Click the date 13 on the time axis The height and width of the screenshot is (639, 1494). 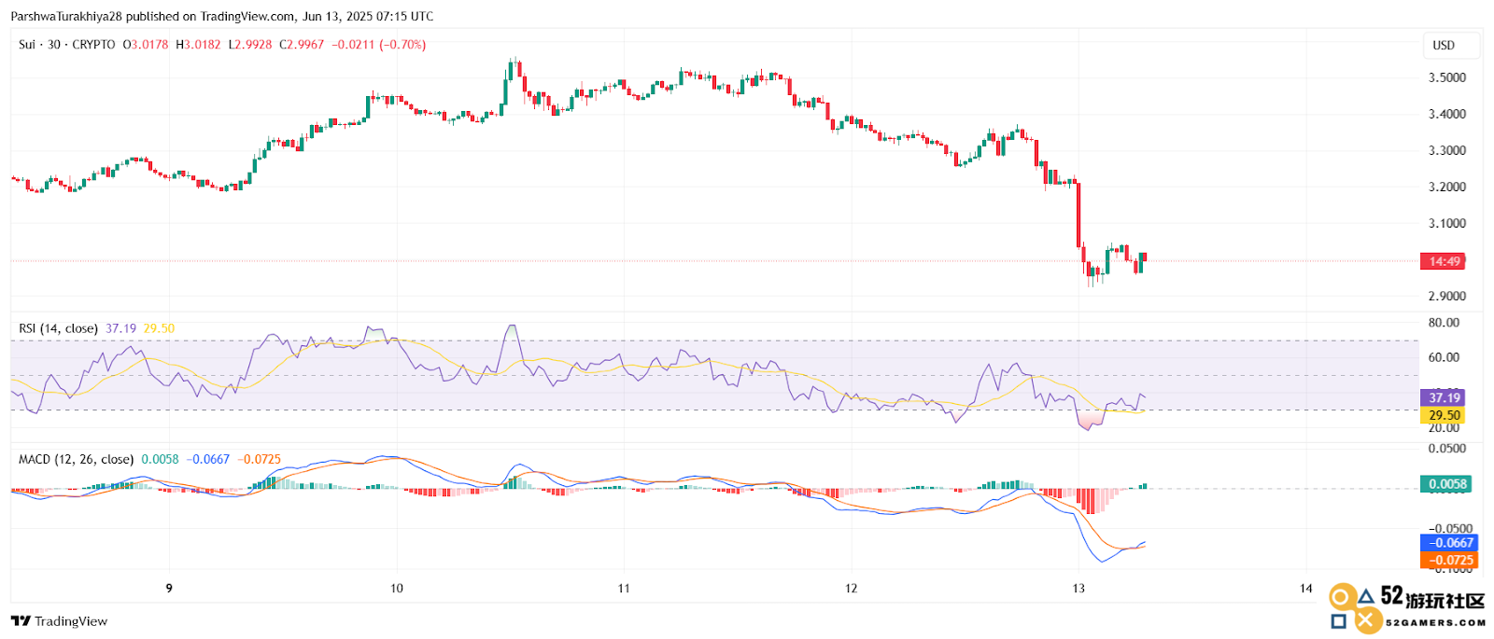[1078, 588]
